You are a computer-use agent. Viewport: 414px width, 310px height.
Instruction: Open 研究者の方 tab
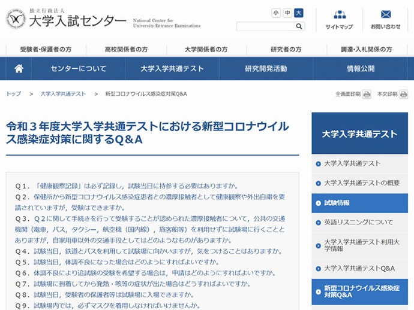click(286, 49)
